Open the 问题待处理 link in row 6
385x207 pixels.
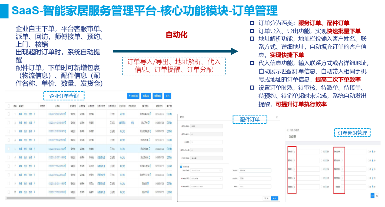101,157
